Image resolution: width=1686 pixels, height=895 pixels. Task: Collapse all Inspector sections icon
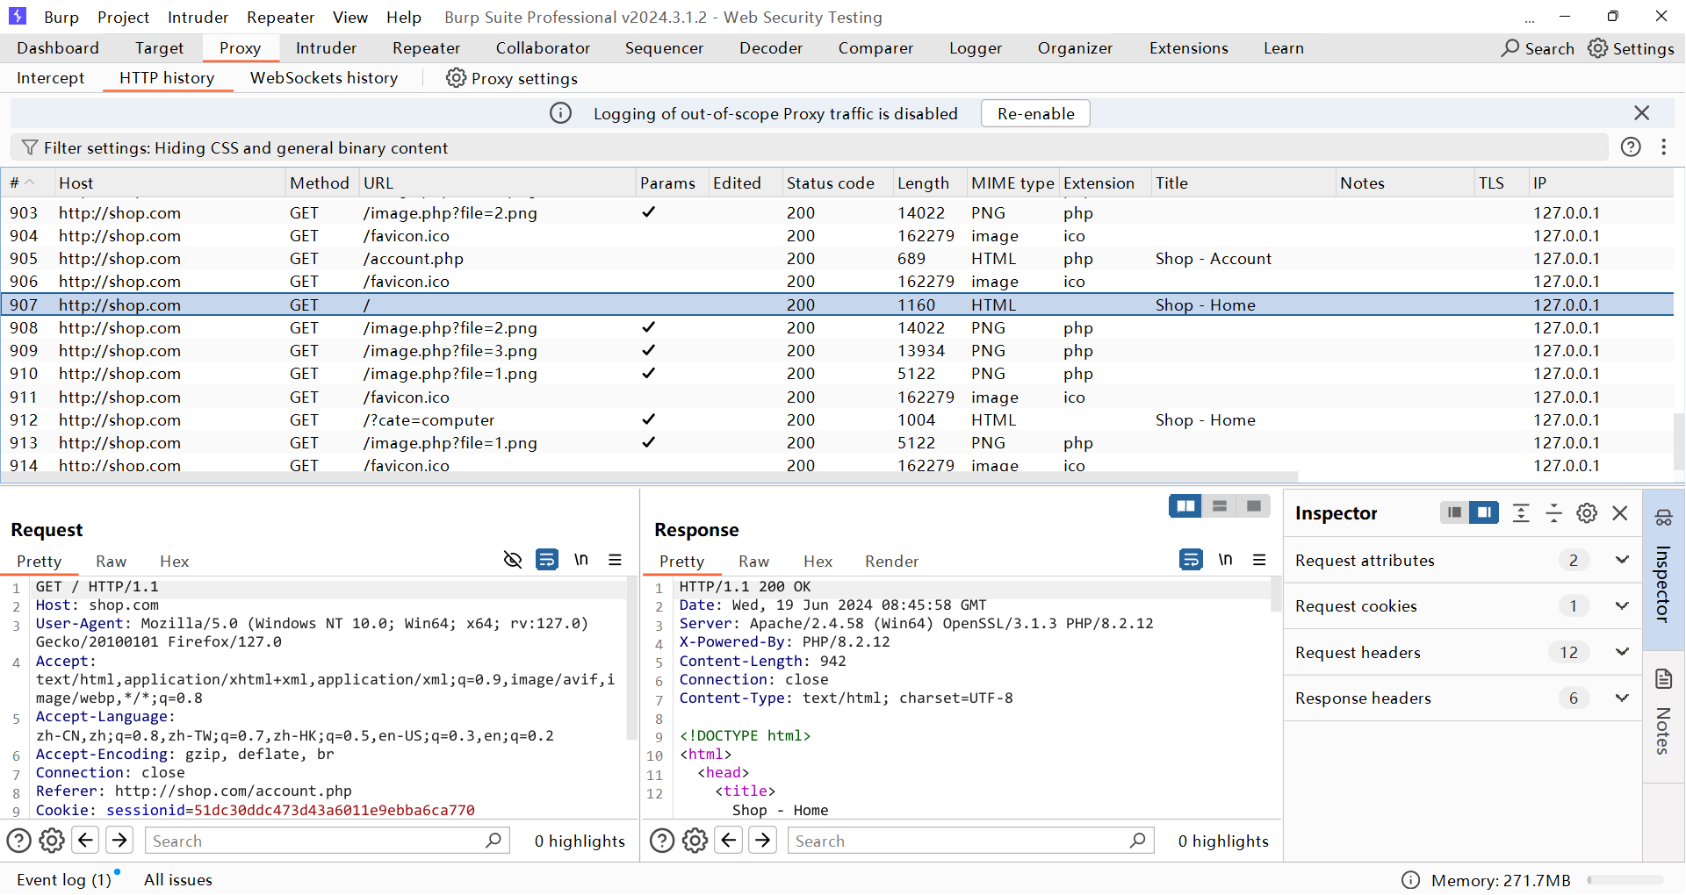pyautogui.click(x=1553, y=512)
